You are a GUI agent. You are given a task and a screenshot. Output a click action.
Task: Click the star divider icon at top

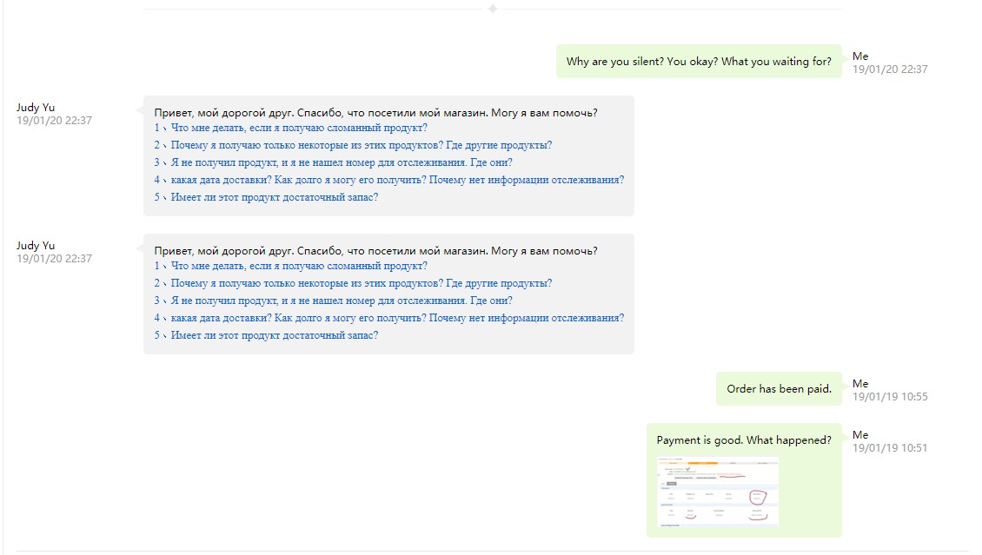pyautogui.click(x=493, y=9)
